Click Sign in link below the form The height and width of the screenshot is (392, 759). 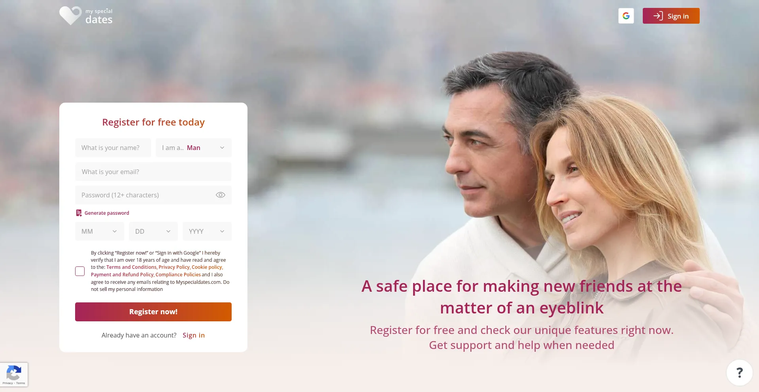tap(194, 335)
